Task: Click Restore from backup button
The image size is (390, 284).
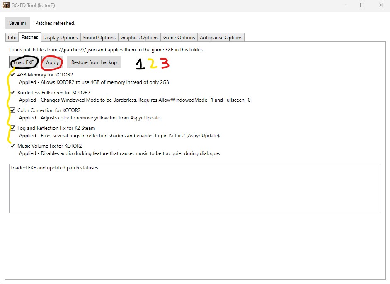Action: [94, 62]
